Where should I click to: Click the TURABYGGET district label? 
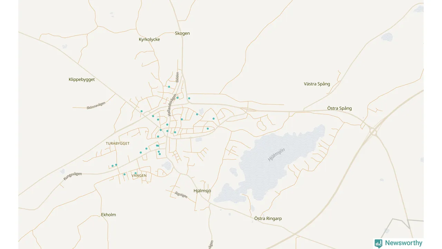[x=117, y=143]
